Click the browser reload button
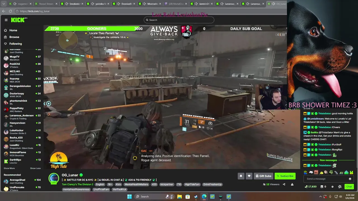This screenshot has width=358, height=201. point(10,11)
